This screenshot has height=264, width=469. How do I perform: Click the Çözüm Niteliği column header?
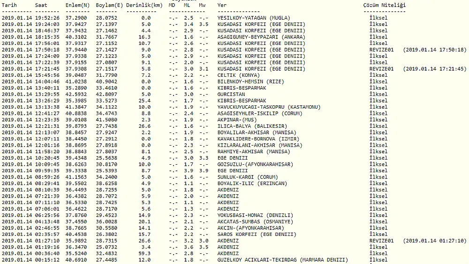(x=385, y=5)
